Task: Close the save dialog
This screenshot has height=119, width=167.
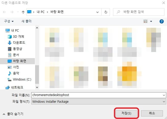Action: pyautogui.click(x=164, y=3)
